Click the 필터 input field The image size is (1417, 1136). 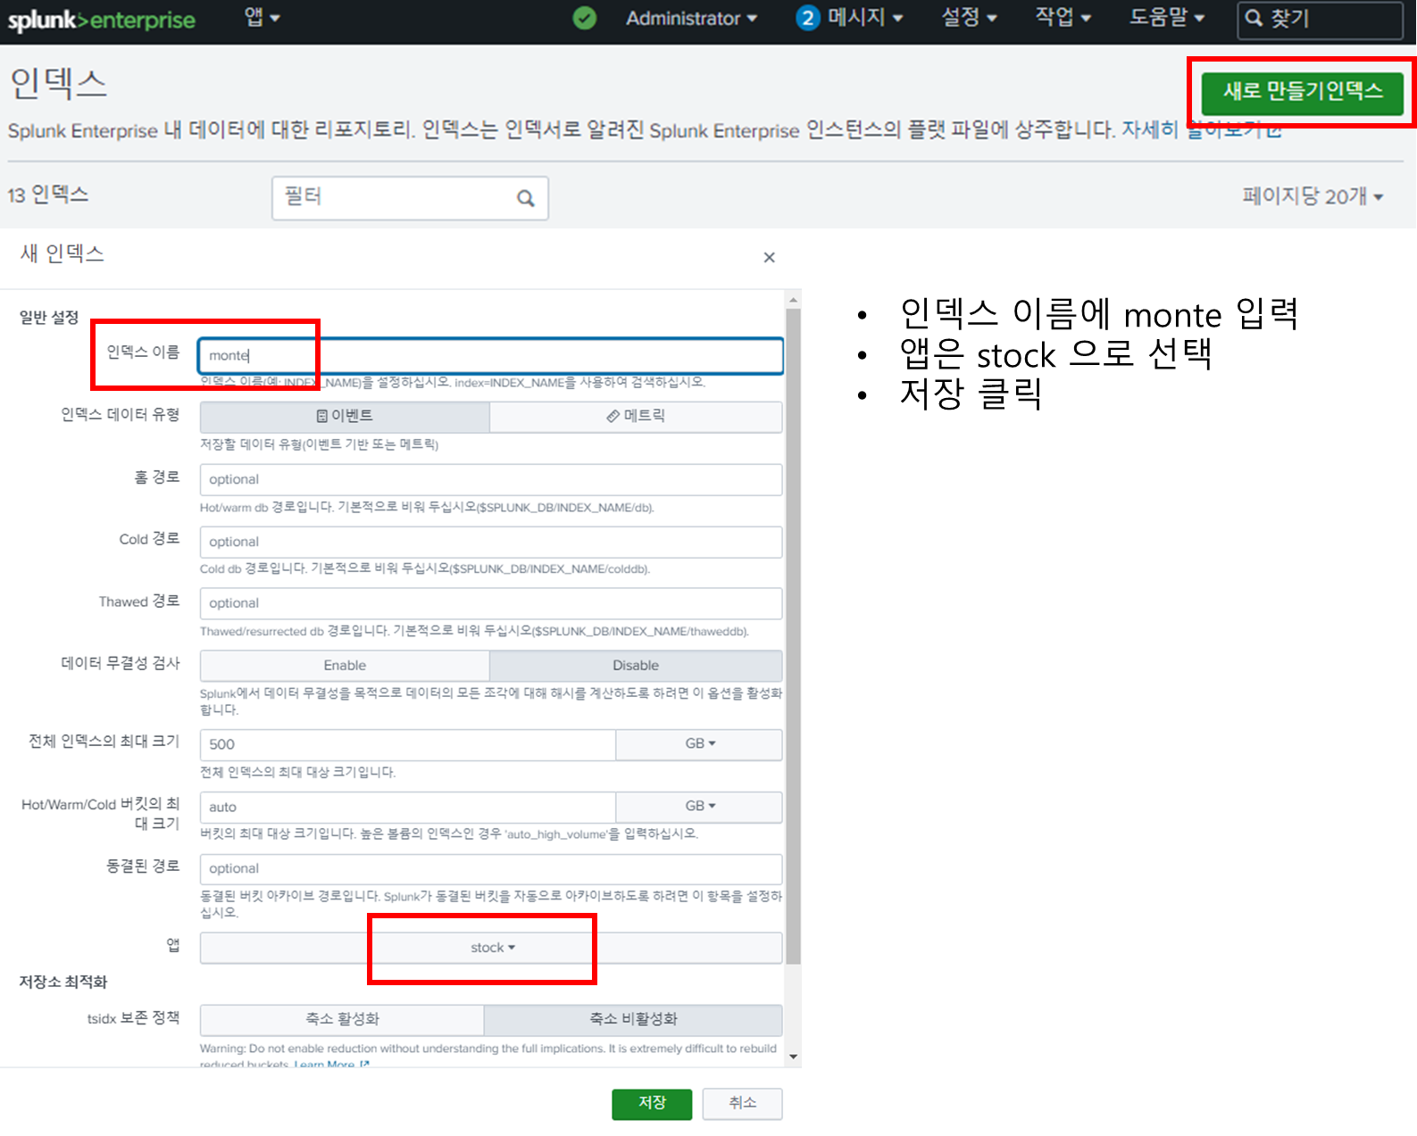pos(410,197)
